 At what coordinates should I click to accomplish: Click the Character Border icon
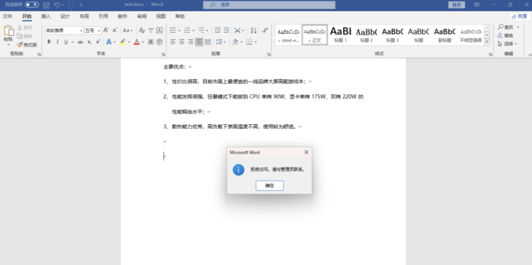pyautogui.click(x=160, y=30)
